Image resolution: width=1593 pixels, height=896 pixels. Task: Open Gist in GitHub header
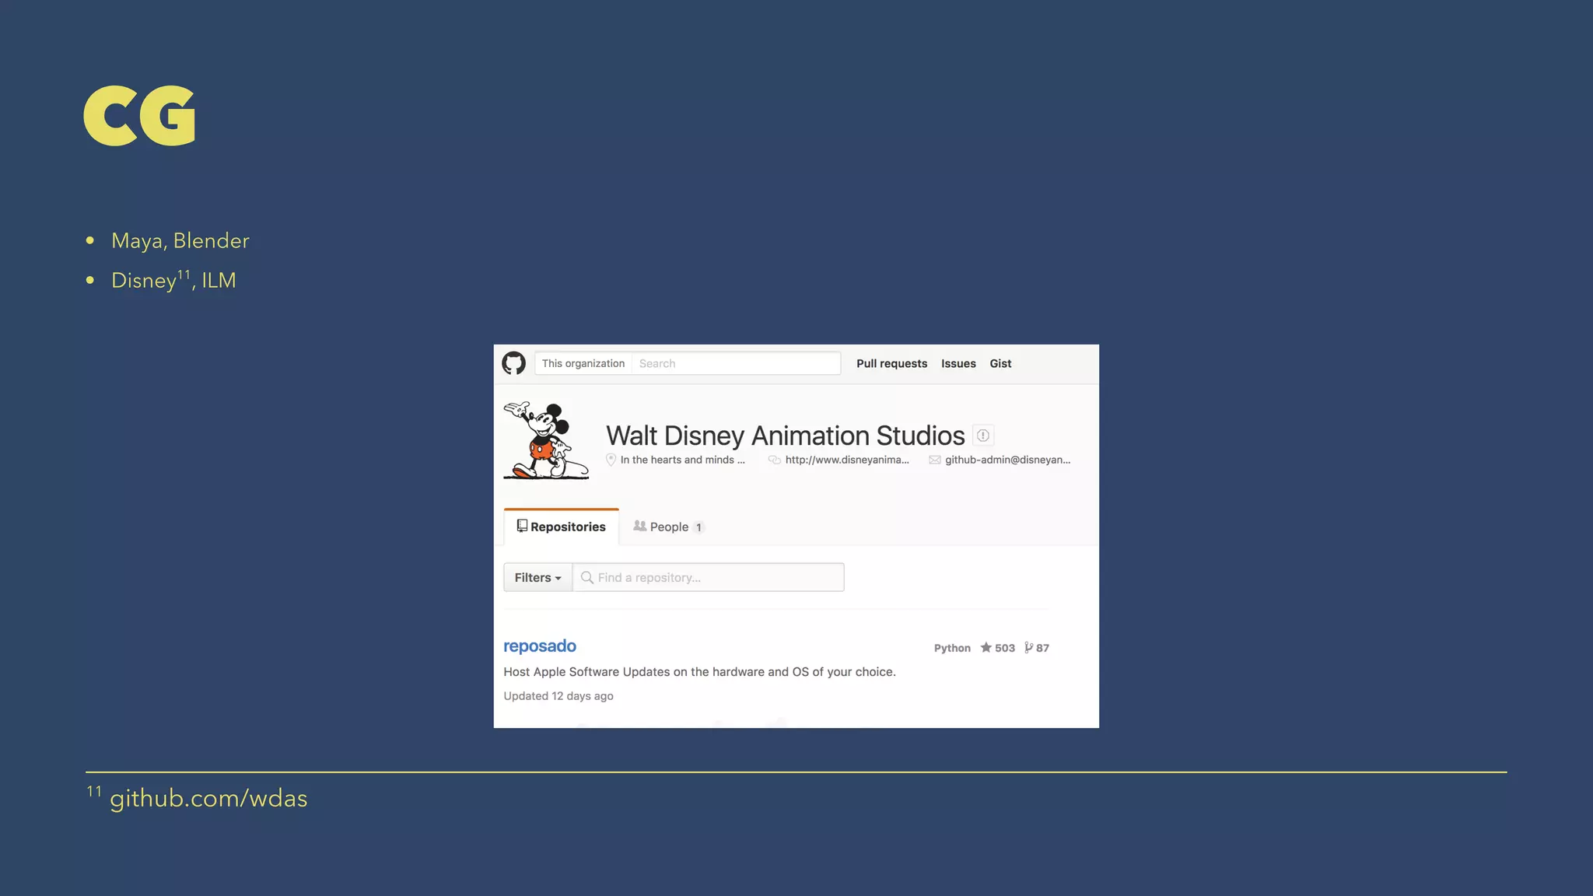click(1000, 363)
